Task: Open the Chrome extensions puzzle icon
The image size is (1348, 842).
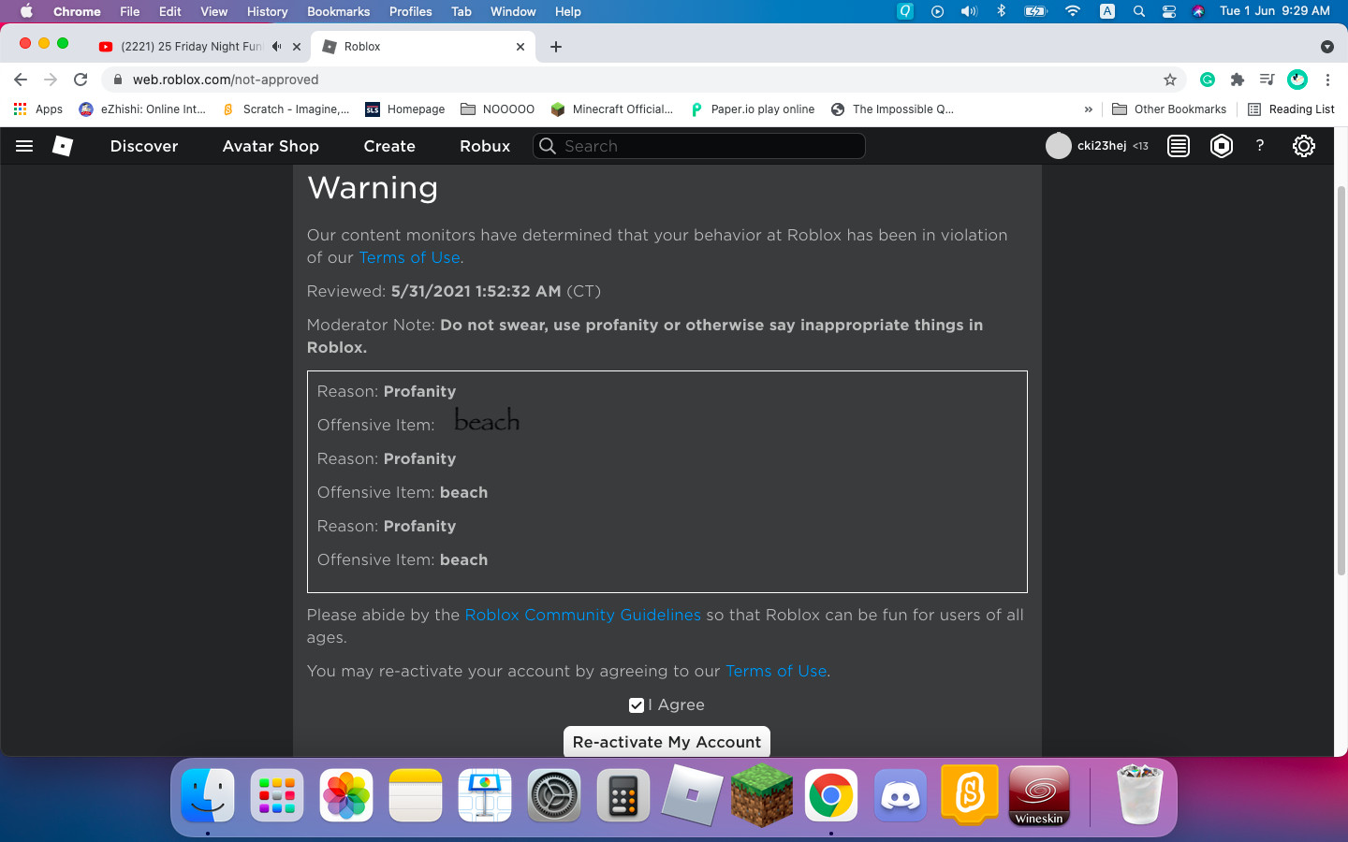Action: [1237, 80]
